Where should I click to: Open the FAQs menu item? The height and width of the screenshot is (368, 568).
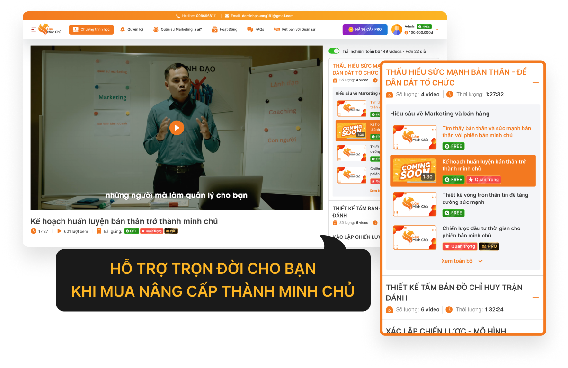coord(256,29)
